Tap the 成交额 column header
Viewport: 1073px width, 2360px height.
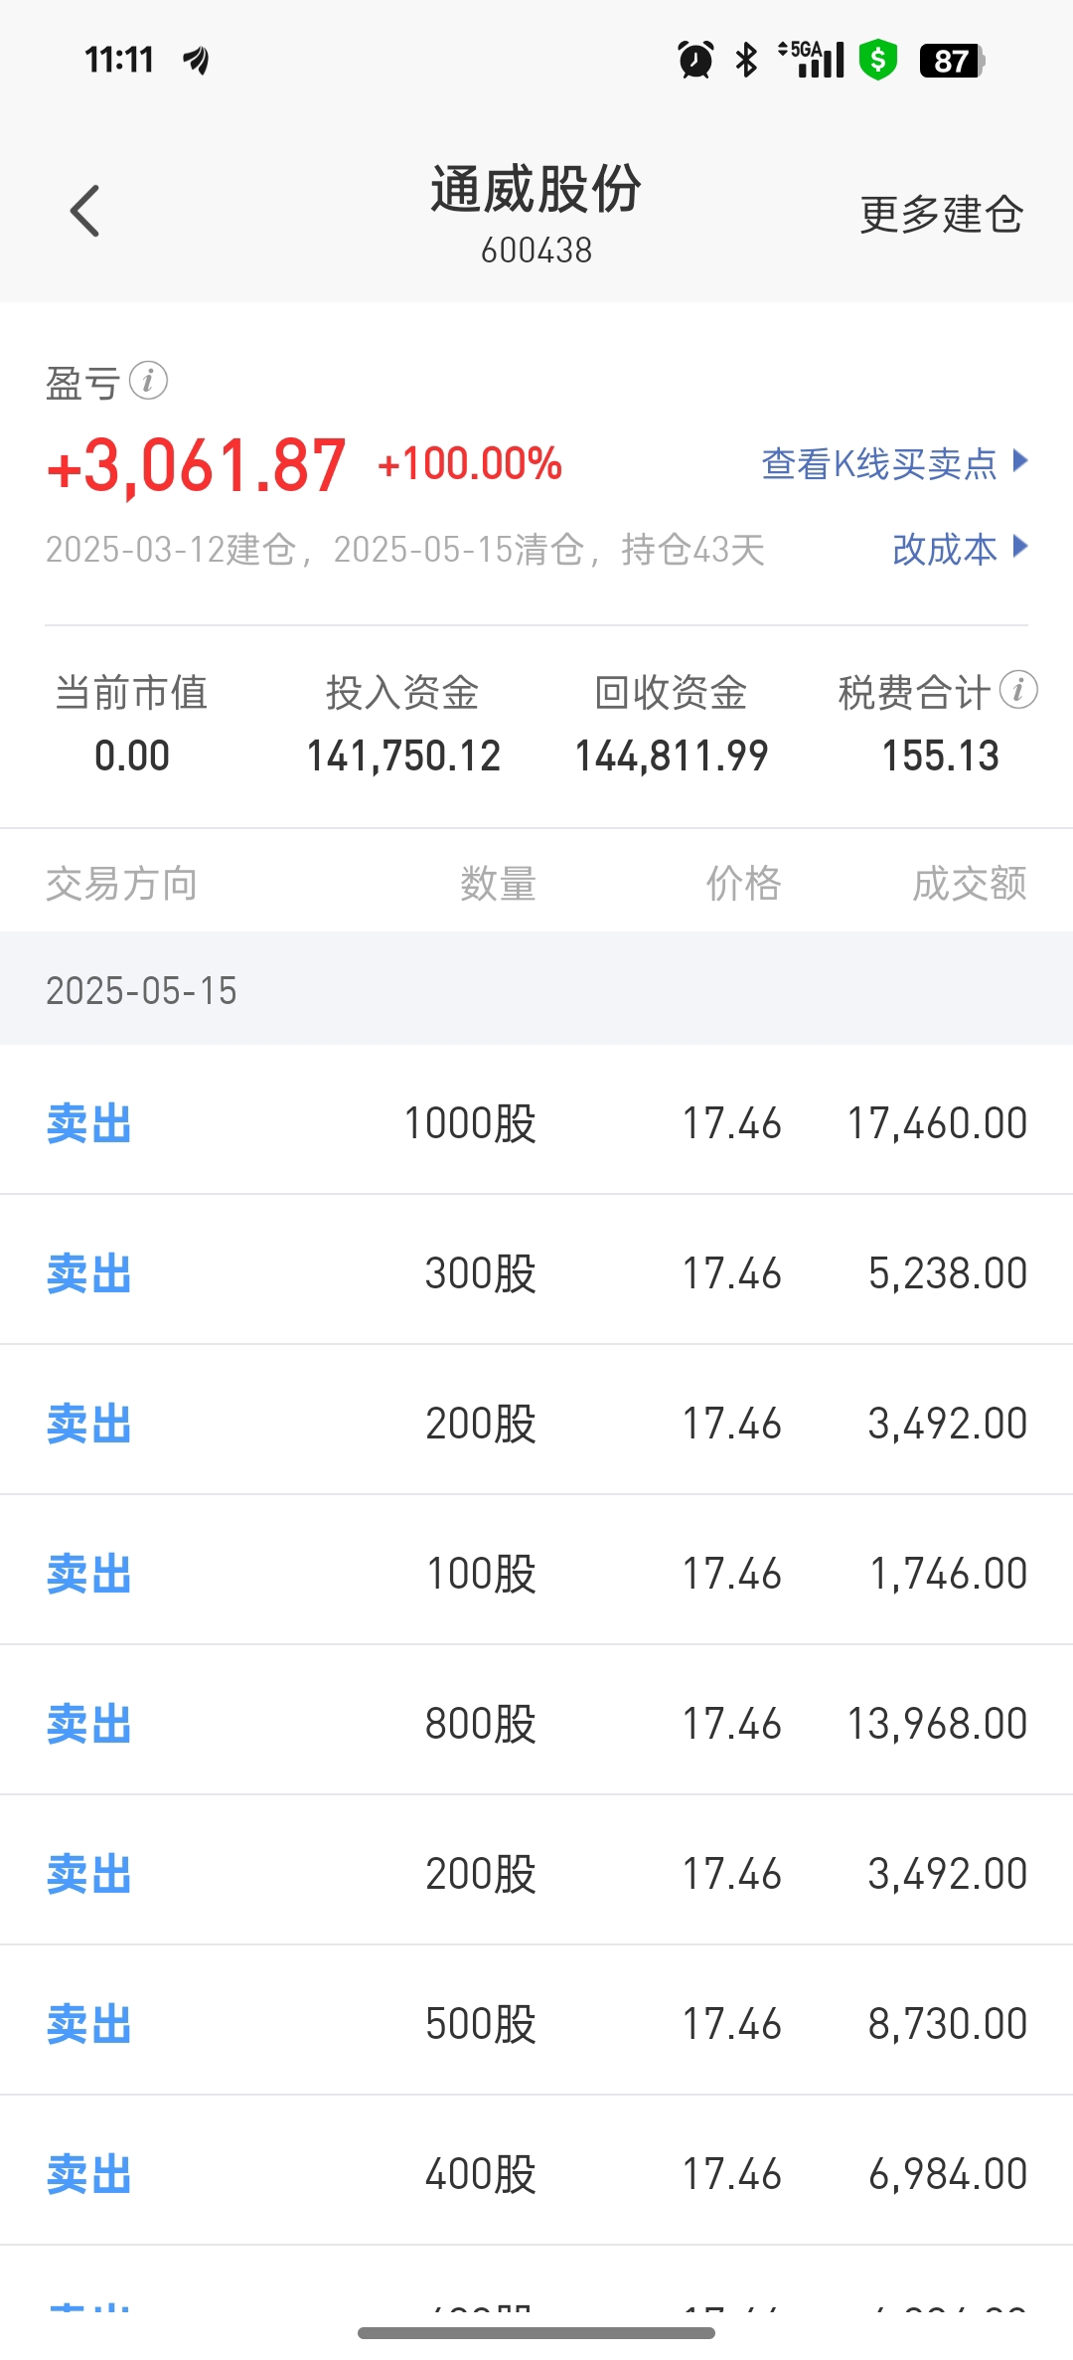point(970,883)
